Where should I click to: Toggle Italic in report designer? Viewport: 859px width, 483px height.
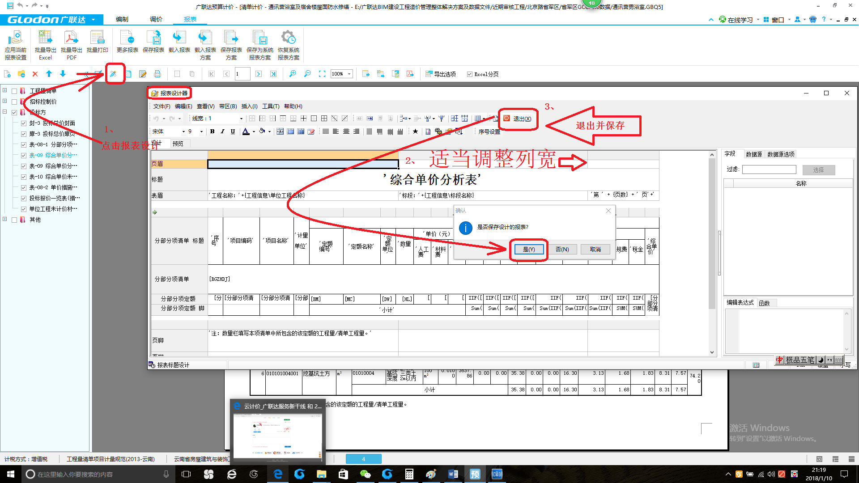[x=222, y=131]
